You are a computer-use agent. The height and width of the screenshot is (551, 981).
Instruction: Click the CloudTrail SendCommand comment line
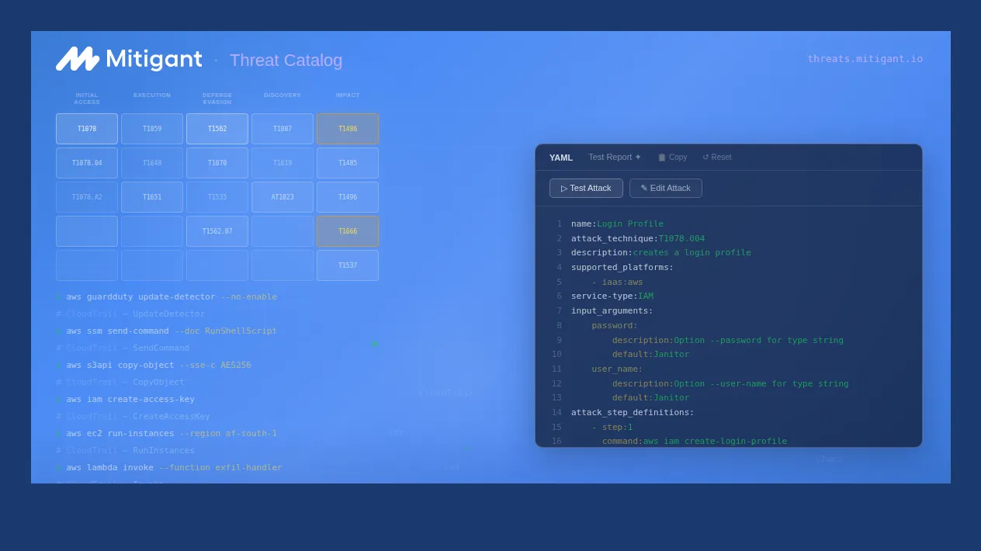tap(123, 348)
